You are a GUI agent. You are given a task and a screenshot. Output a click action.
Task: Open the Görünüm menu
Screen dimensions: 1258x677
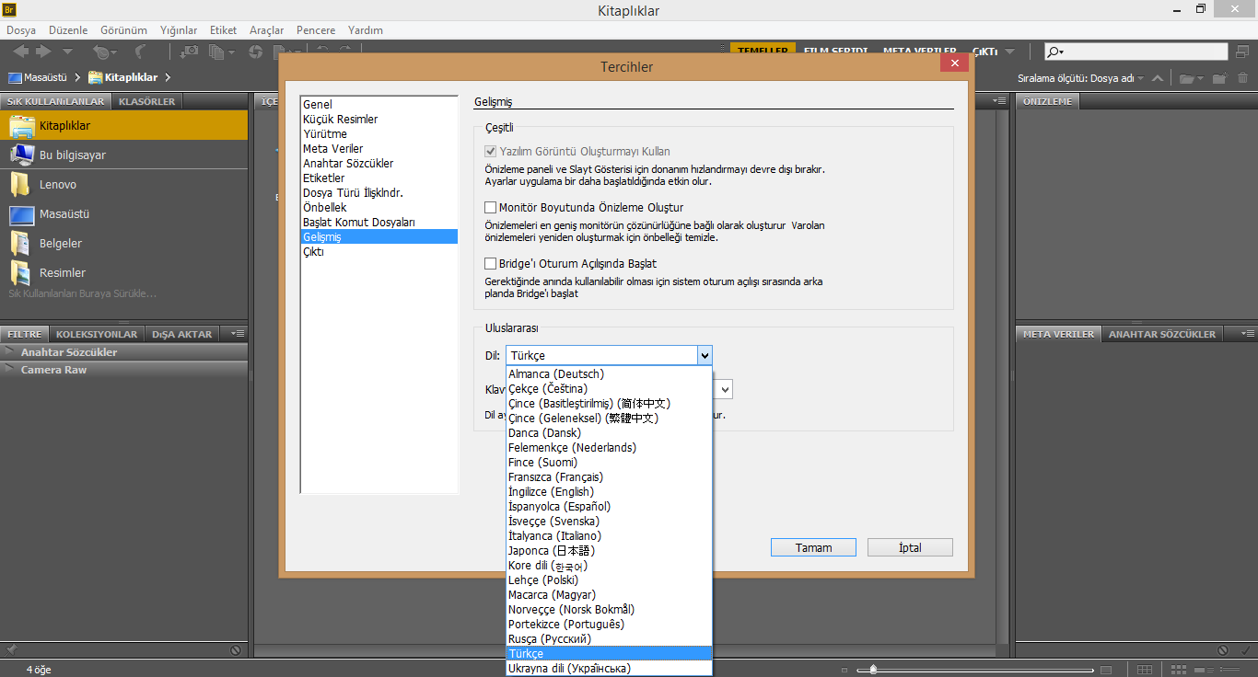[x=123, y=30]
